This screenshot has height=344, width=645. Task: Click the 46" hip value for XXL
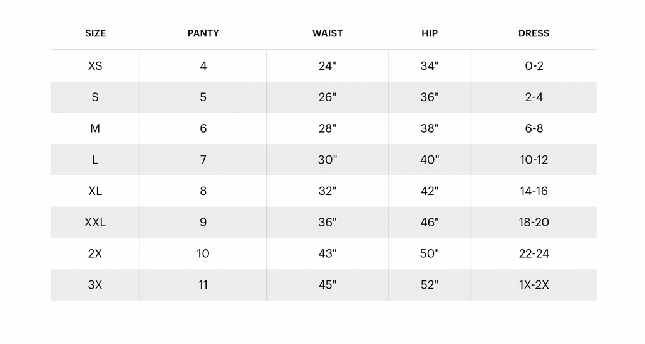tap(430, 222)
